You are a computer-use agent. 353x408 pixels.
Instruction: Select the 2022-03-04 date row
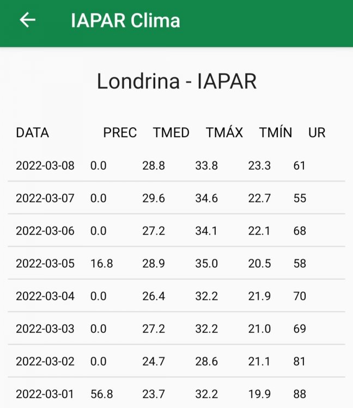point(176,296)
